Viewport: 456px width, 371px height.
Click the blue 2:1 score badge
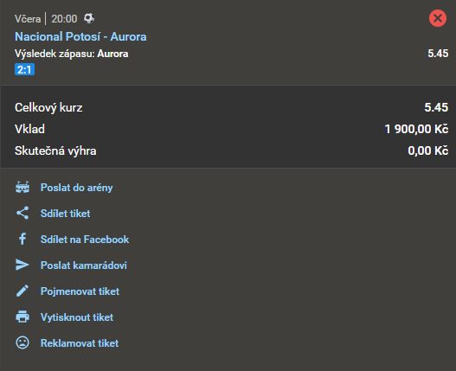pos(25,69)
